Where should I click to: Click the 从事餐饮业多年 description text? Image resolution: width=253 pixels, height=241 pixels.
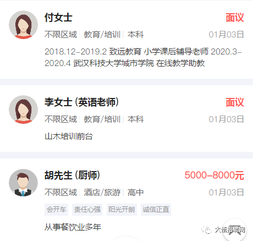pos(73,227)
